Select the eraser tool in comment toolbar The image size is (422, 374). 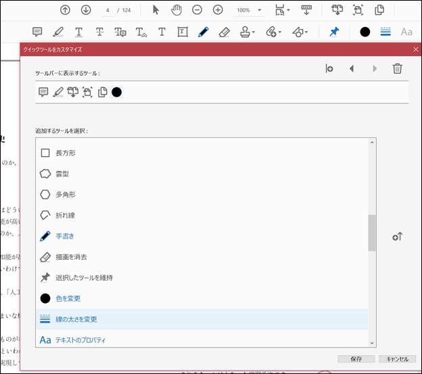pos(225,32)
